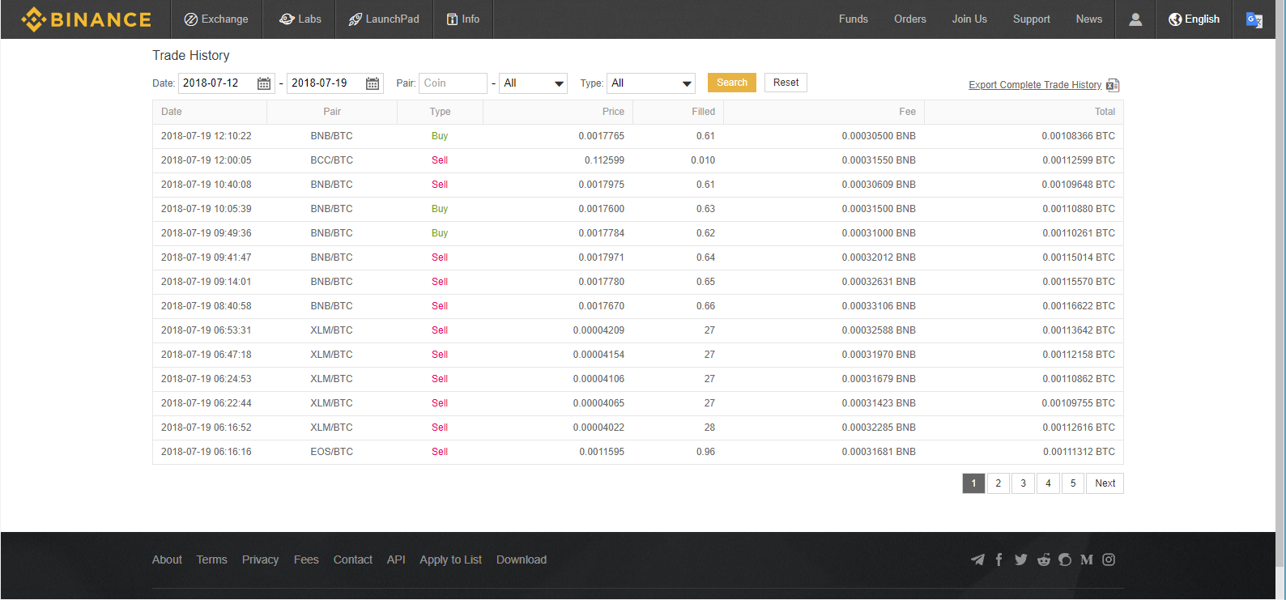Open the Support link in header
Screen dimensions: 1286x600
click(1032, 19)
